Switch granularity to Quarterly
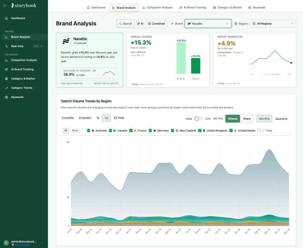 pos(281,119)
